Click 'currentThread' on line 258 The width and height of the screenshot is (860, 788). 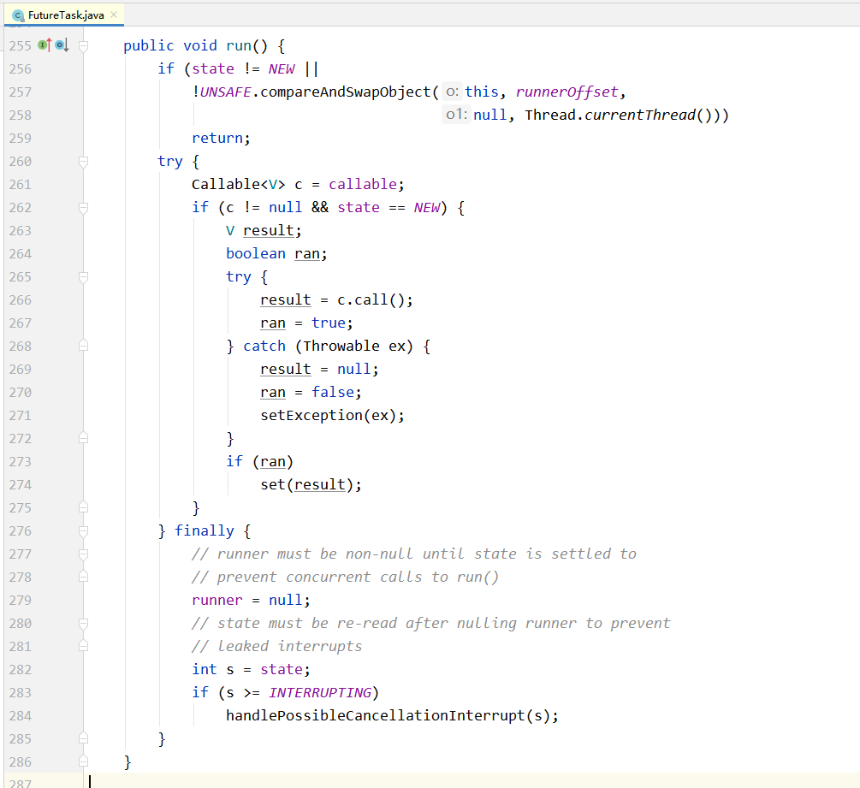pos(640,115)
